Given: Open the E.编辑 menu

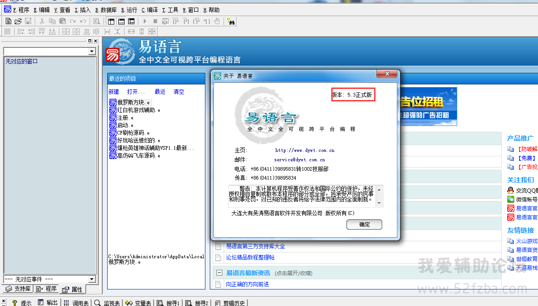Looking at the screenshot, I should [x=42, y=10].
